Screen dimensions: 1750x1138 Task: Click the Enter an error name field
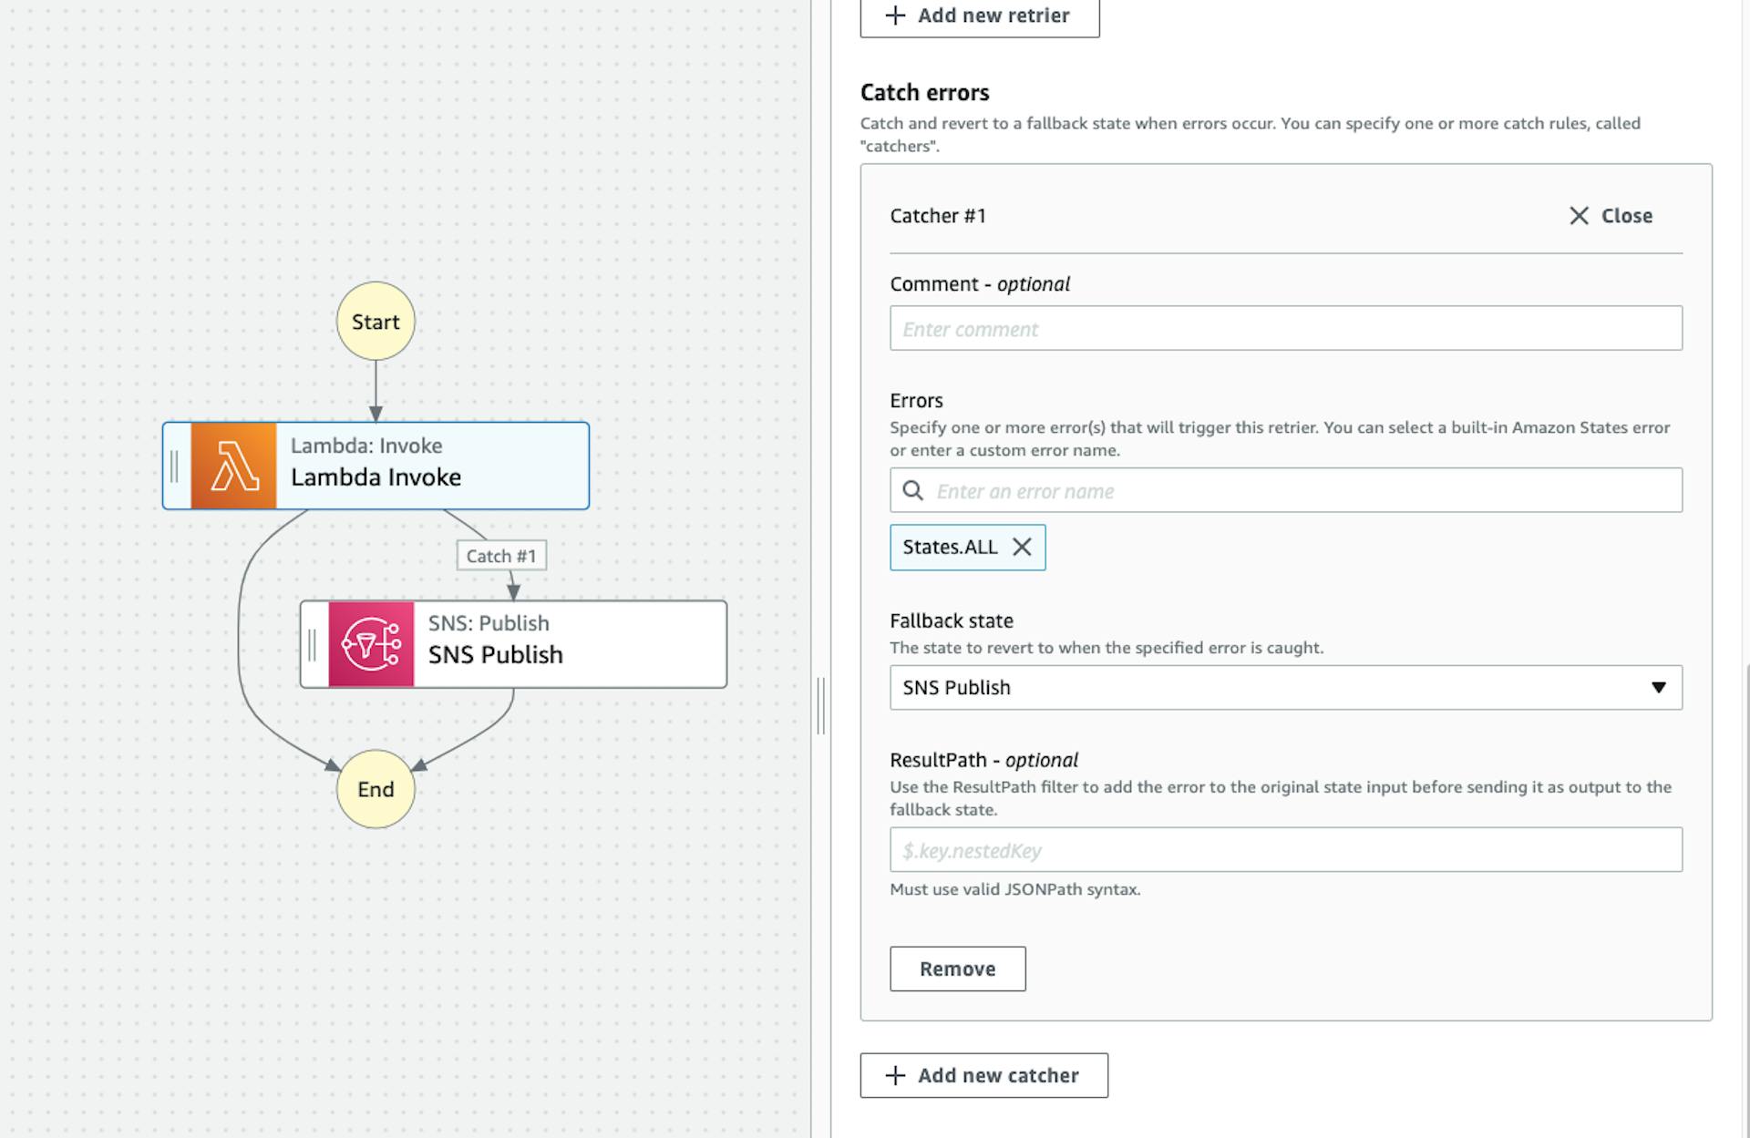(1303, 491)
